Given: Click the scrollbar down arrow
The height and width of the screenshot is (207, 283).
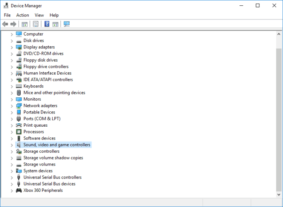Looking at the screenshot, I should 279,195.
